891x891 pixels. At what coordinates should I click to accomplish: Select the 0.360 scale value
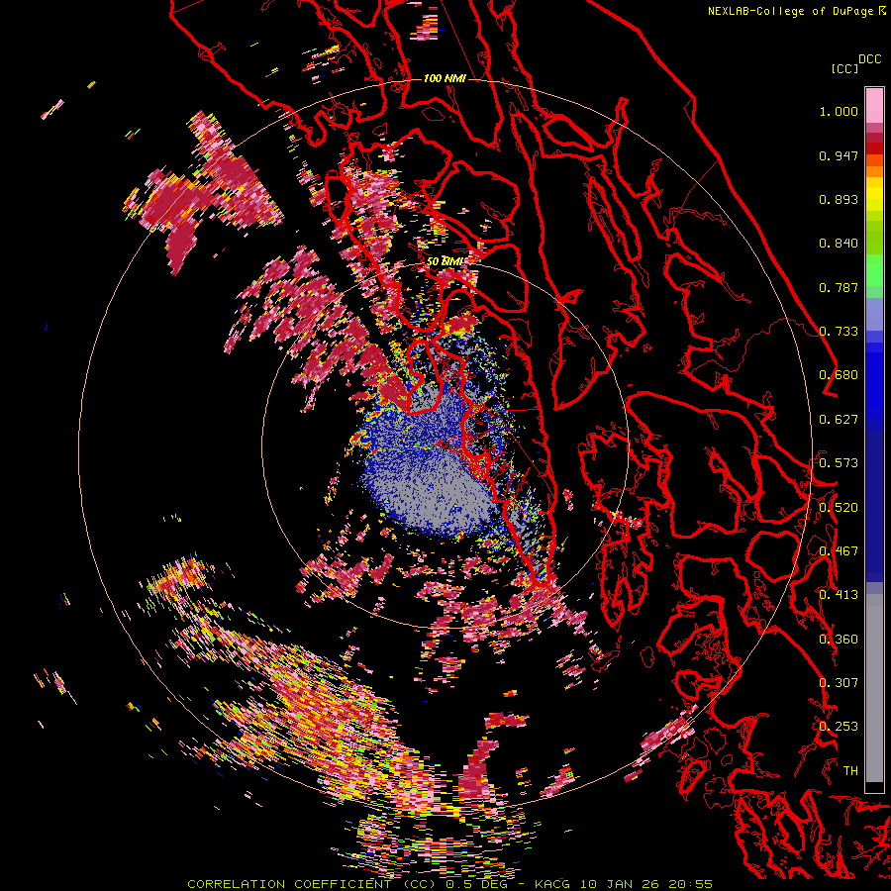pos(839,640)
